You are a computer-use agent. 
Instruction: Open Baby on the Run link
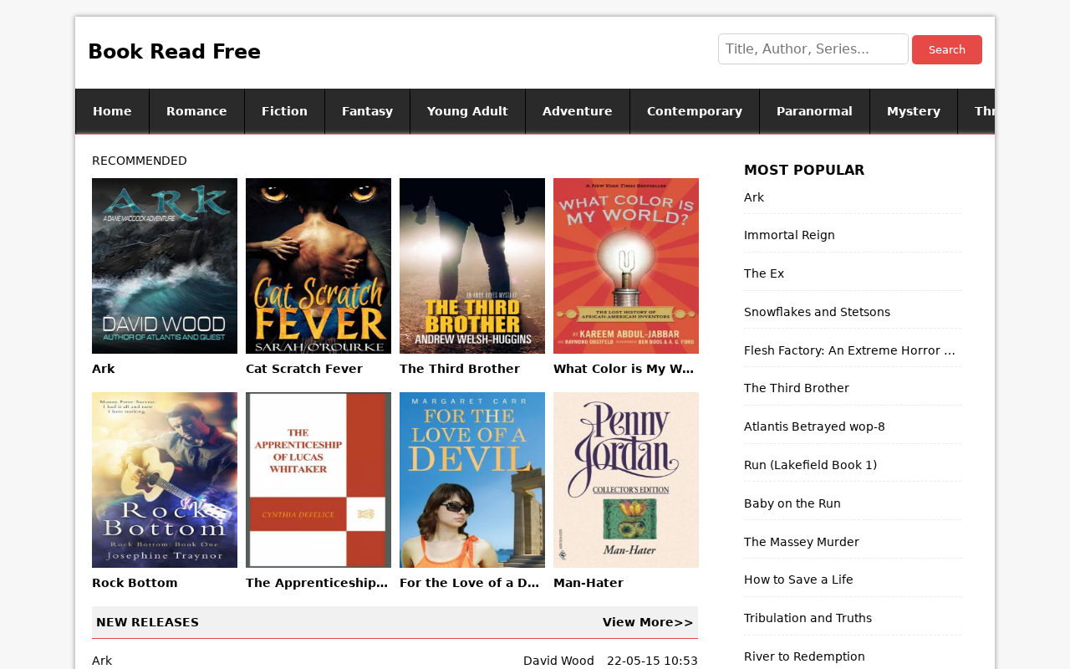tap(792, 503)
